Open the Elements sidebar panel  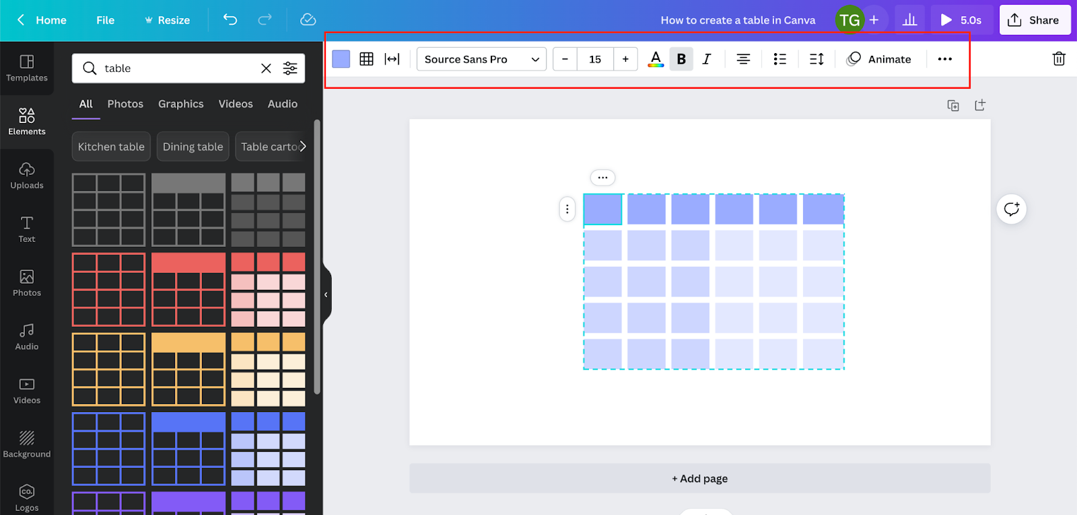(x=27, y=122)
